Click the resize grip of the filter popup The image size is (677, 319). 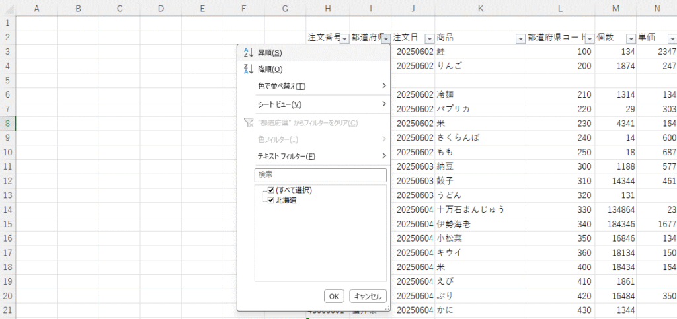386,307
